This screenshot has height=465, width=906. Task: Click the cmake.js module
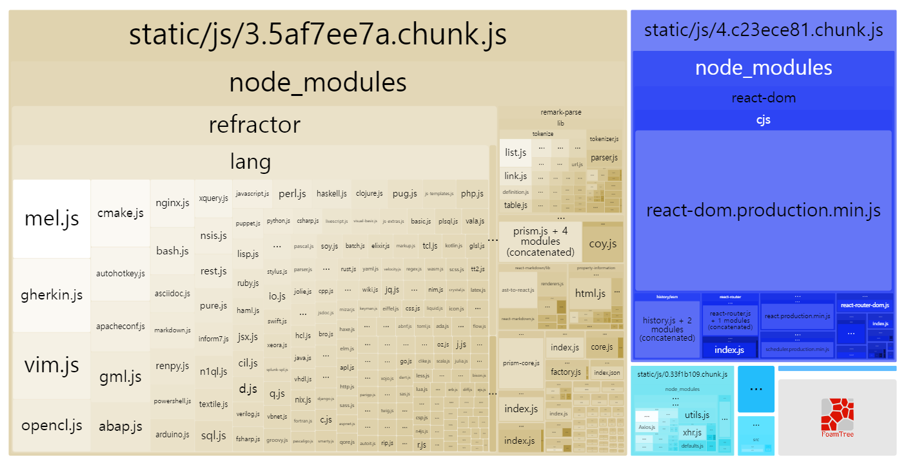[121, 213]
